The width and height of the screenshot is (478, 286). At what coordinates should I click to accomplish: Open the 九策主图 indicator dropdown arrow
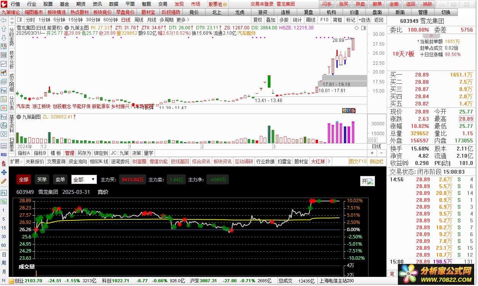click(67, 28)
